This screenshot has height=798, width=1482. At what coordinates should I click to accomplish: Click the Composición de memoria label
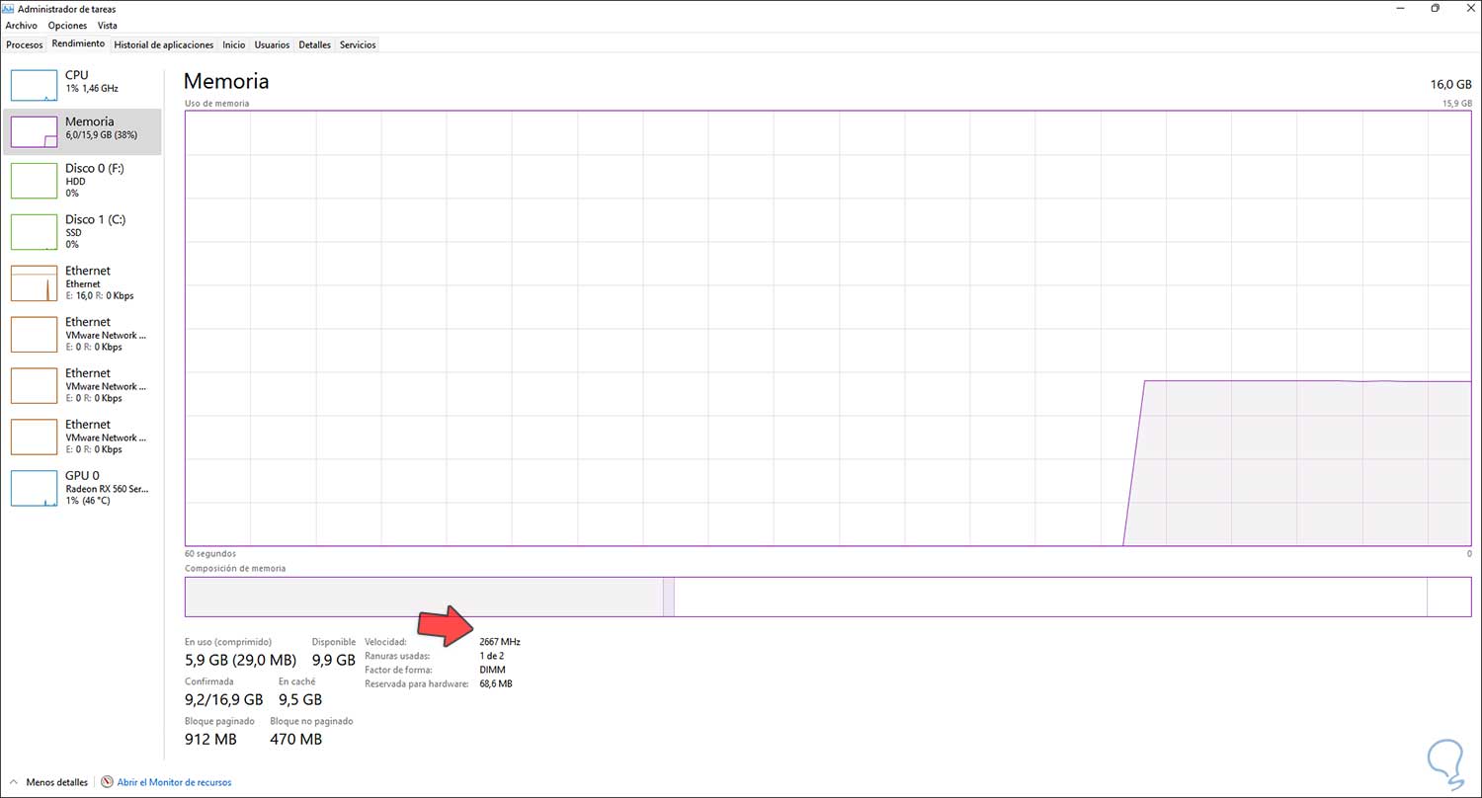[235, 569]
